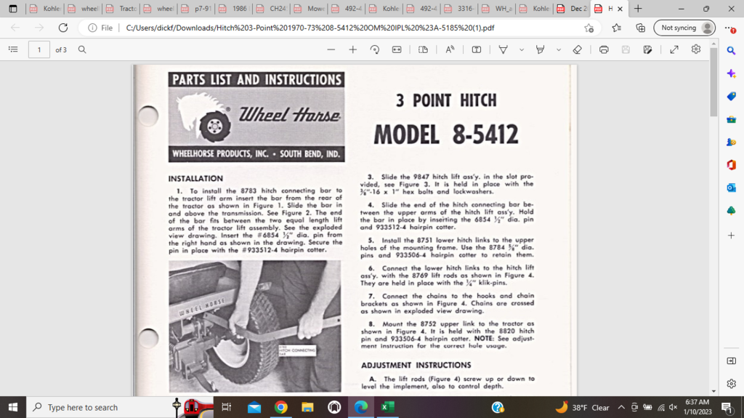This screenshot has height=418, width=744.
Task: Open the sidebar Outlook icon
Action: tap(731, 188)
